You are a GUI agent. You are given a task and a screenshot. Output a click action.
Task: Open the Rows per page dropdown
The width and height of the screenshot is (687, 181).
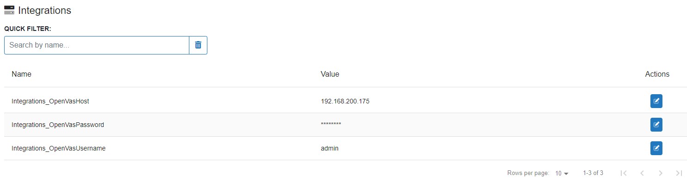562,173
